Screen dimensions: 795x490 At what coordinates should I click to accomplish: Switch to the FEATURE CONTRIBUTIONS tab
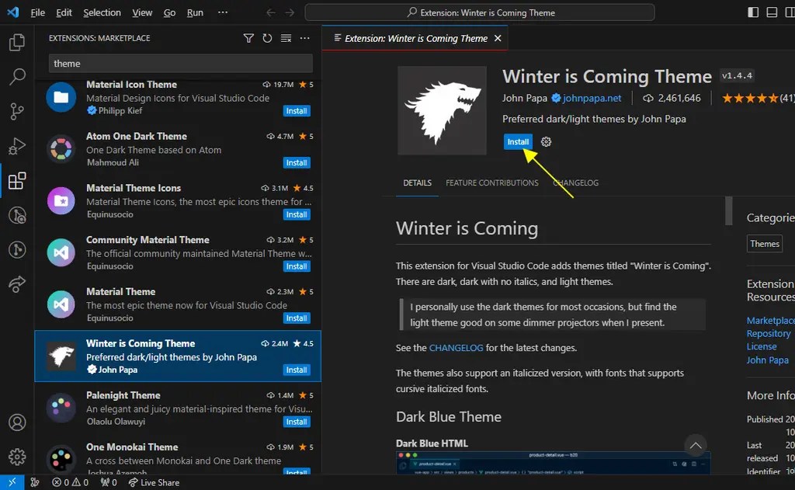point(491,182)
